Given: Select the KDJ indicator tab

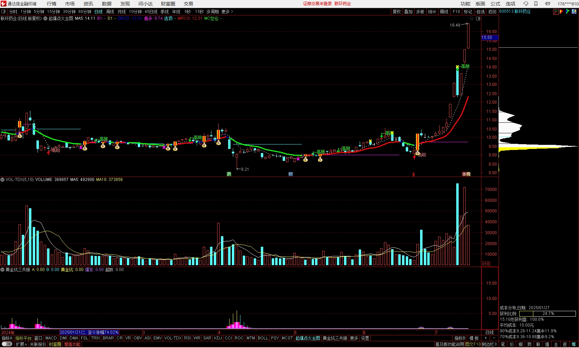Looking at the screenshot, I should point(218,338).
